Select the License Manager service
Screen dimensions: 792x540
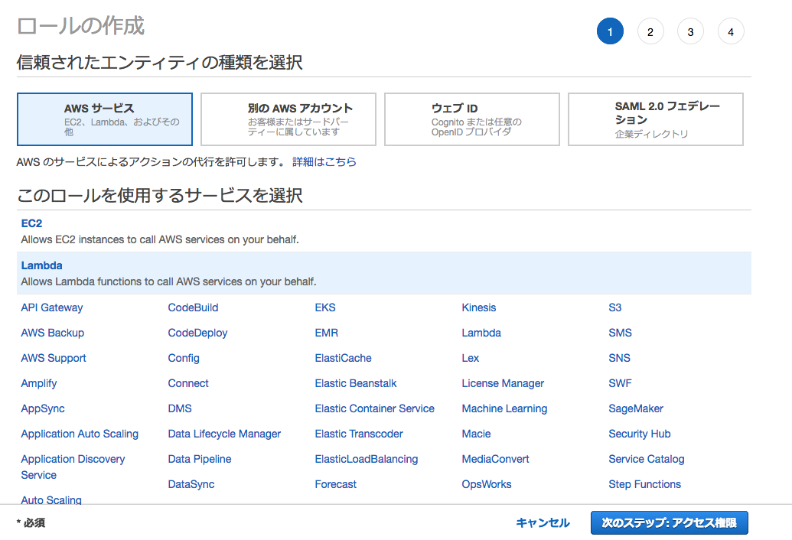click(x=503, y=383)
